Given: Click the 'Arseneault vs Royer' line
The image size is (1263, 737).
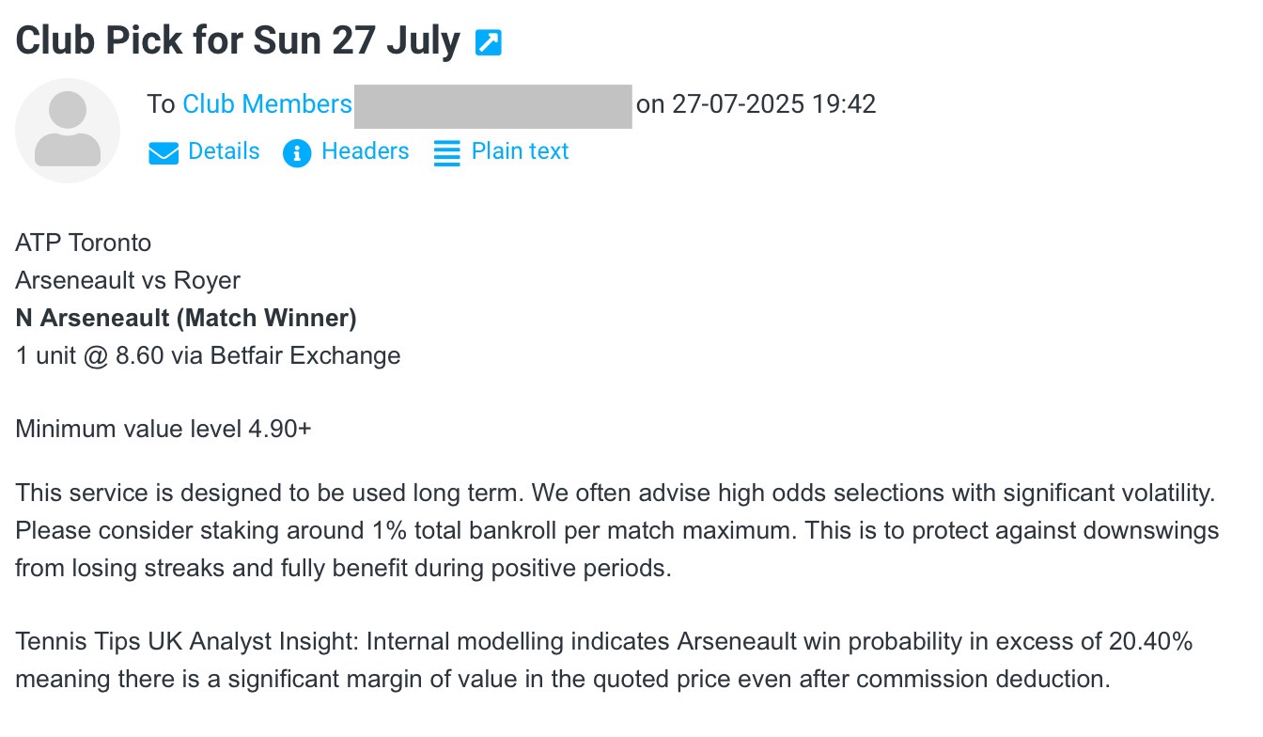Looking at the screenshot, I should click(x=128, y=280).
